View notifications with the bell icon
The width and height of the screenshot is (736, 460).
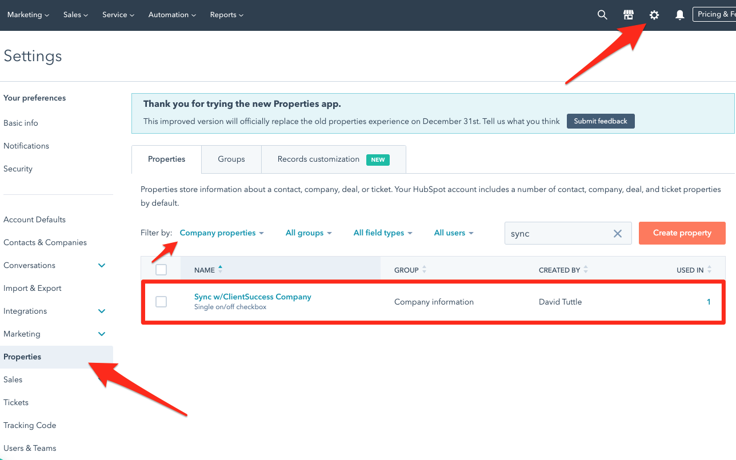click(x=680, y=15)
